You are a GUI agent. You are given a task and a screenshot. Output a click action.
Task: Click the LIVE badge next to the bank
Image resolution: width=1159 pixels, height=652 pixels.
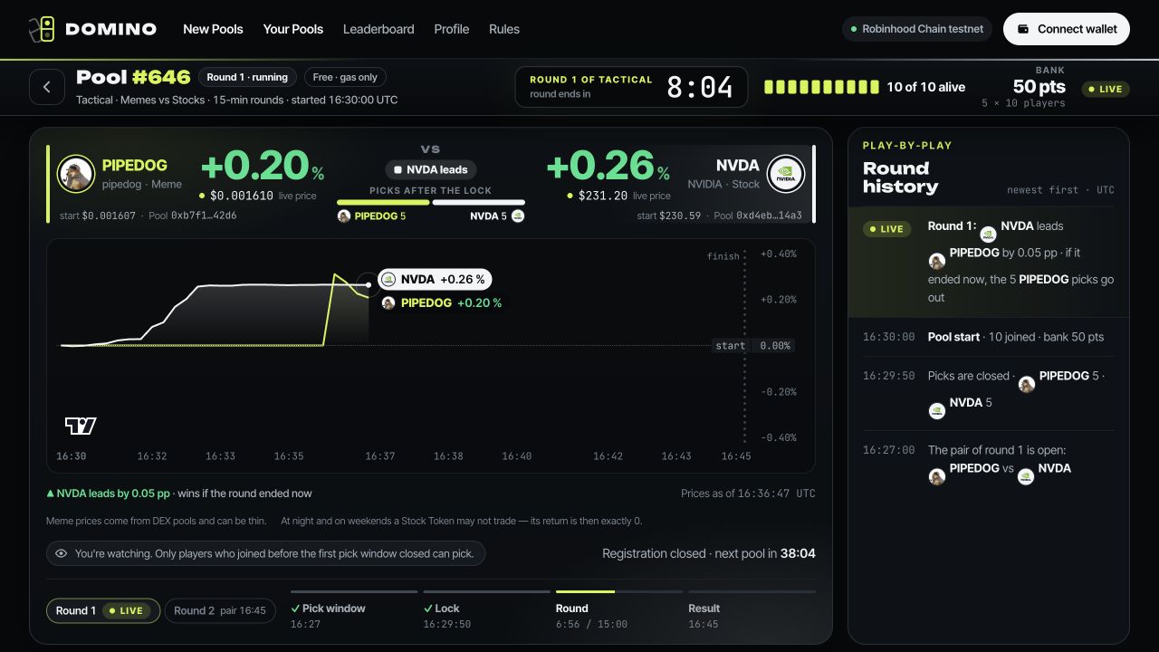coord(1106,90)
